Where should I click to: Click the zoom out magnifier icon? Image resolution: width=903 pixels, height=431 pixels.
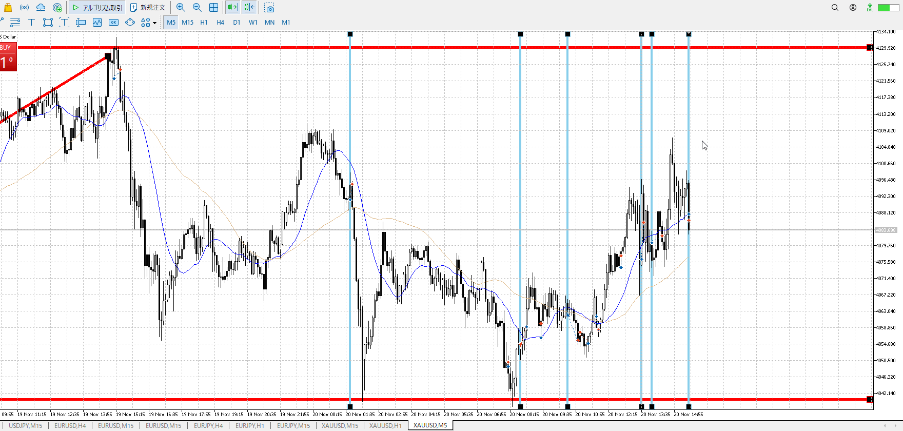pos(197,7)
